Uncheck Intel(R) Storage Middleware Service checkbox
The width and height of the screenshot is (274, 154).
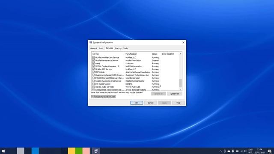point(93,78)
